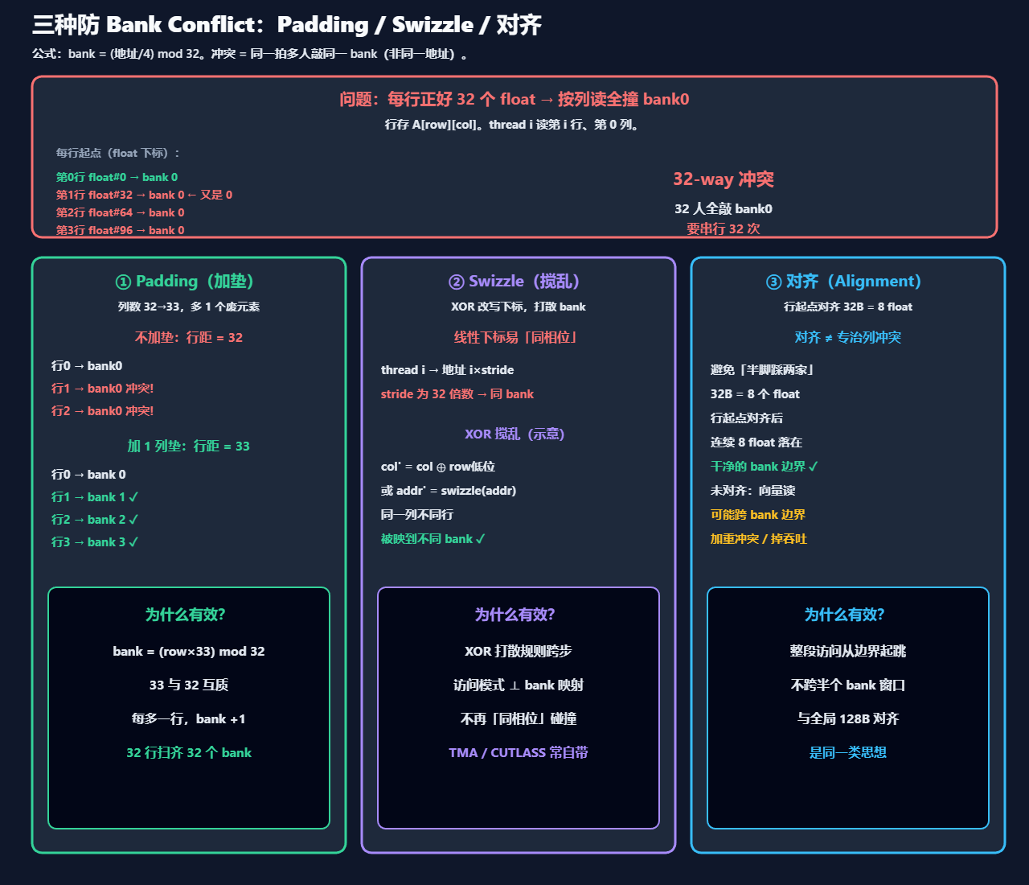Click the red line "行2 → bank0 冲突!"
The height and width of the screenshot is (885, 1029).
click(103, 410)
